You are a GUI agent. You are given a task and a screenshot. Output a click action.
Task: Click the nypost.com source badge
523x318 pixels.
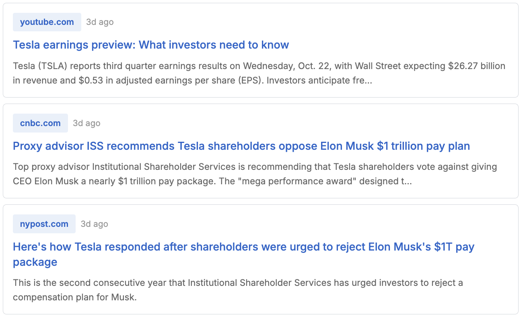click(44, 224)
